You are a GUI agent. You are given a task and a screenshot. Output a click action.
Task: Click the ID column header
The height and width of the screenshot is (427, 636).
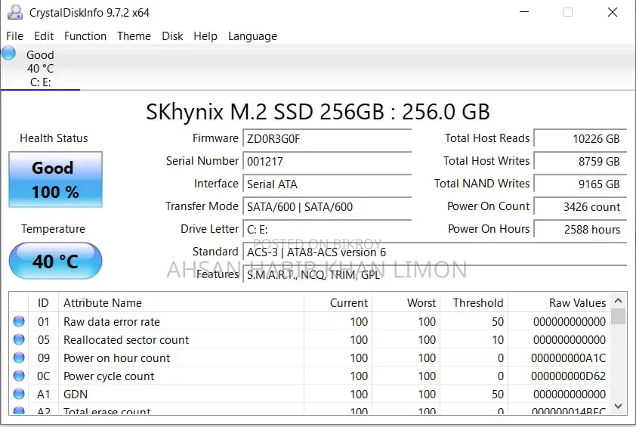point(43,303)
